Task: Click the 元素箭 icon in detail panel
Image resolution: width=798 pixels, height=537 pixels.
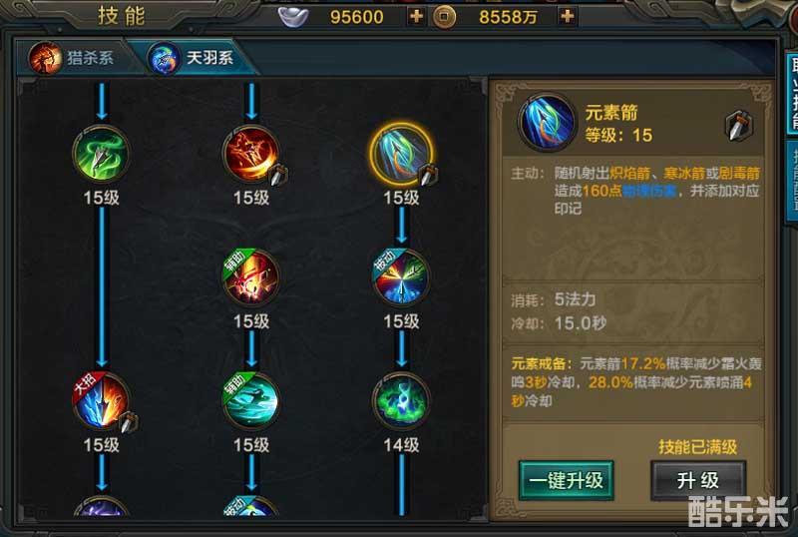Action: point(547,123)
